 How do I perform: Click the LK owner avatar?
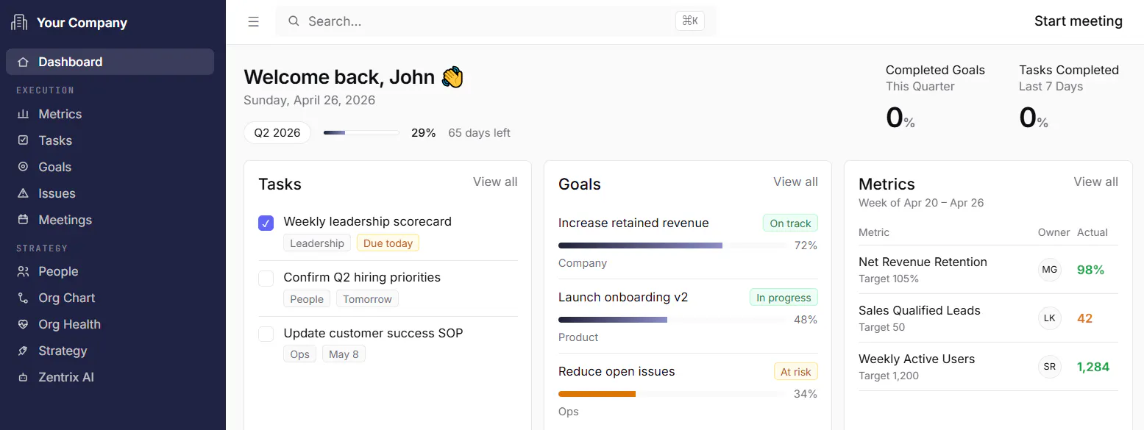pyautogui.click(x=1050, y=318)
